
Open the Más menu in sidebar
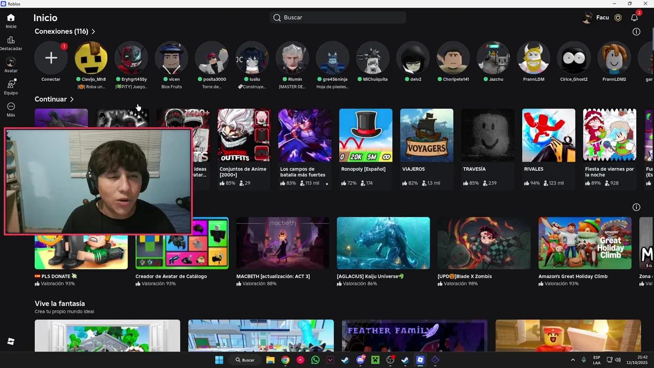(11, 106)
